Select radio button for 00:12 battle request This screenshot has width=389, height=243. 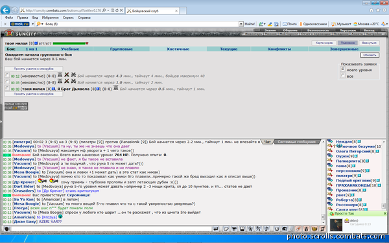point(7,75)
